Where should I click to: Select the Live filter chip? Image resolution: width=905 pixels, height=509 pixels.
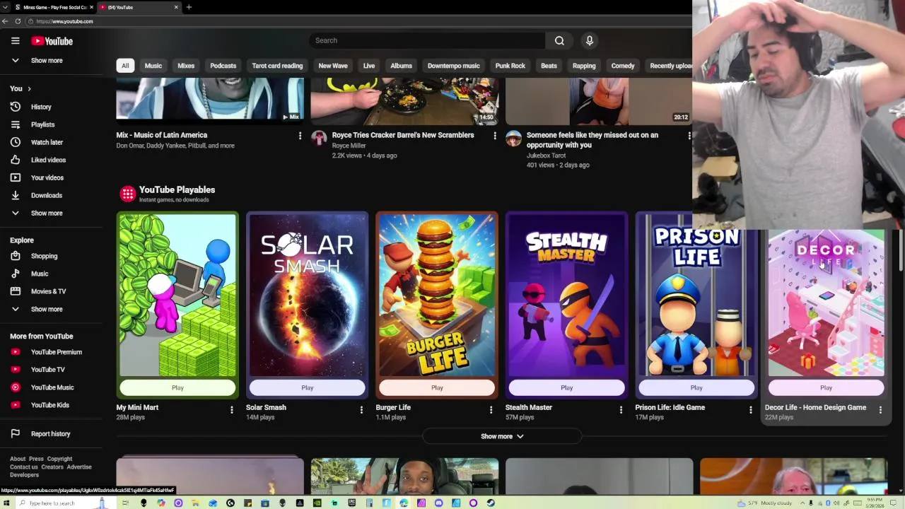[x=369, y=66]
